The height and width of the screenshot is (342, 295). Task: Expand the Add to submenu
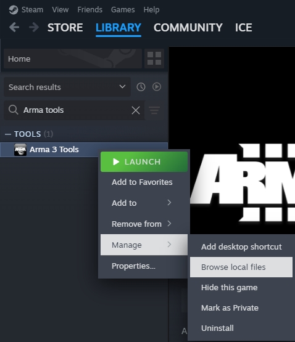pyautogui.click(x=143, y=203)
